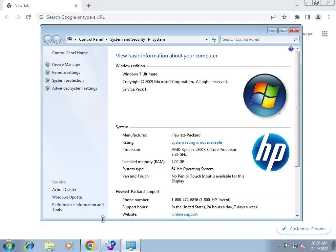Click the Action Center flag tray icon

coord(287,246)
